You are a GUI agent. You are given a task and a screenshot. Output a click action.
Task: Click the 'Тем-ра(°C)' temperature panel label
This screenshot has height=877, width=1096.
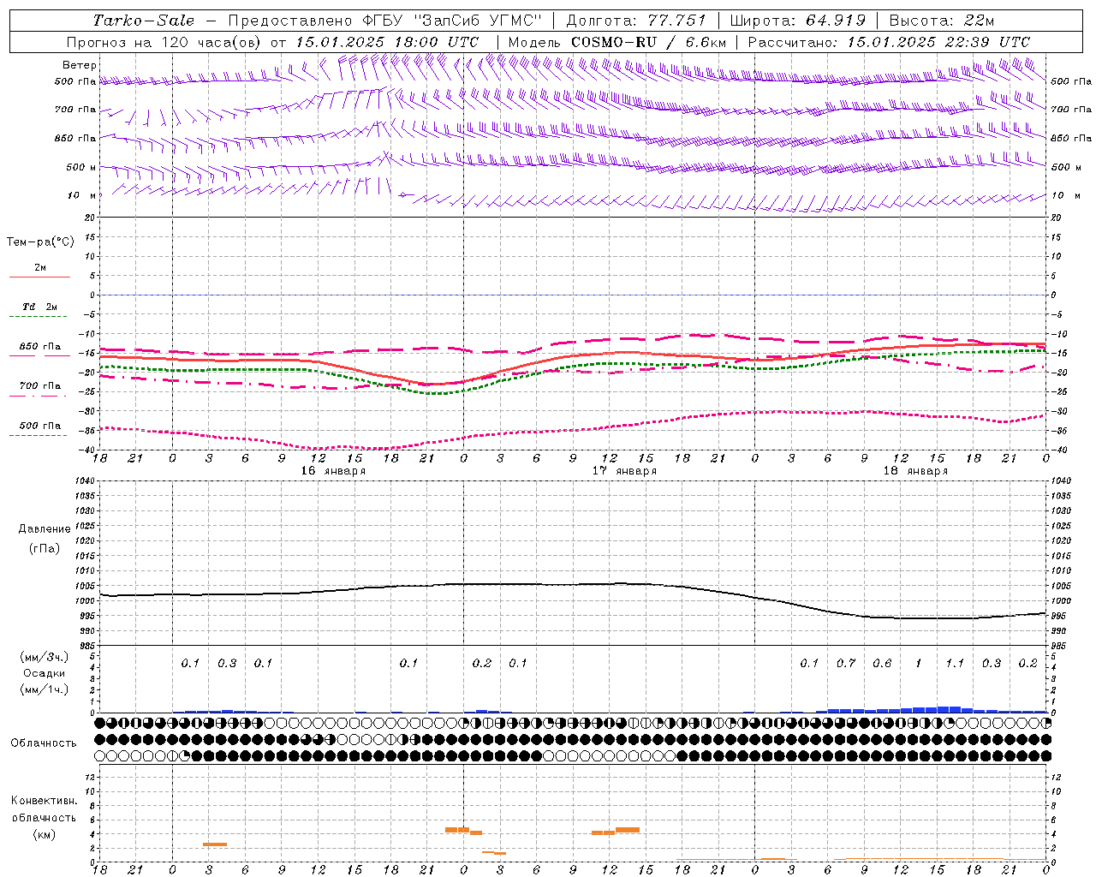(x=40, y=242)
